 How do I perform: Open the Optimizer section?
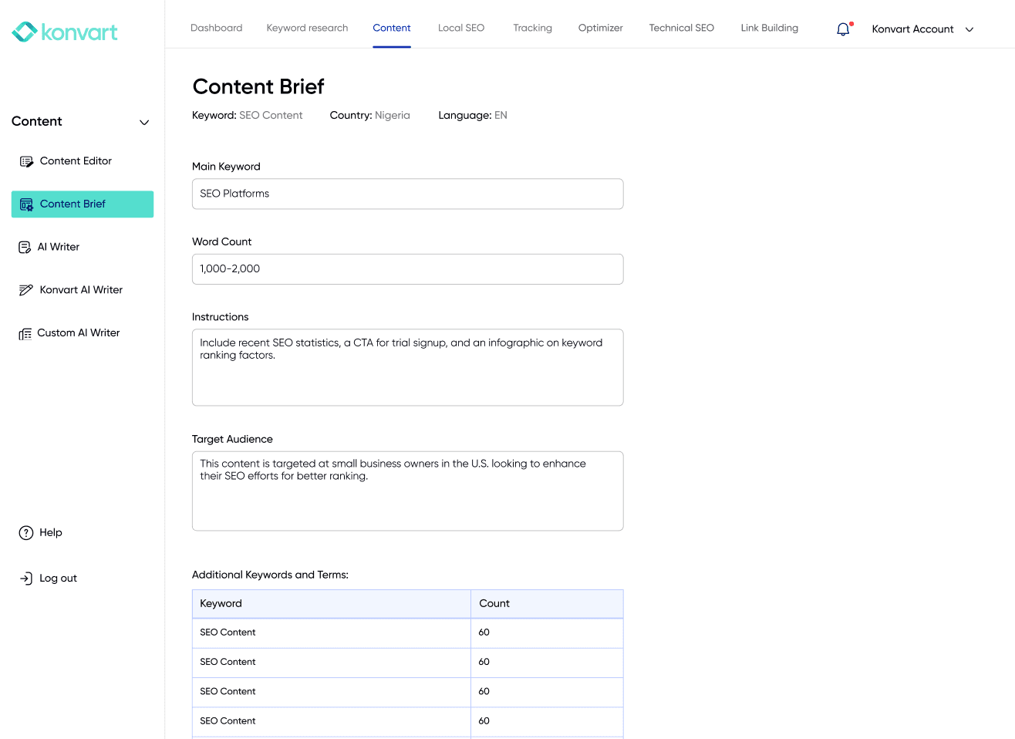600,28
